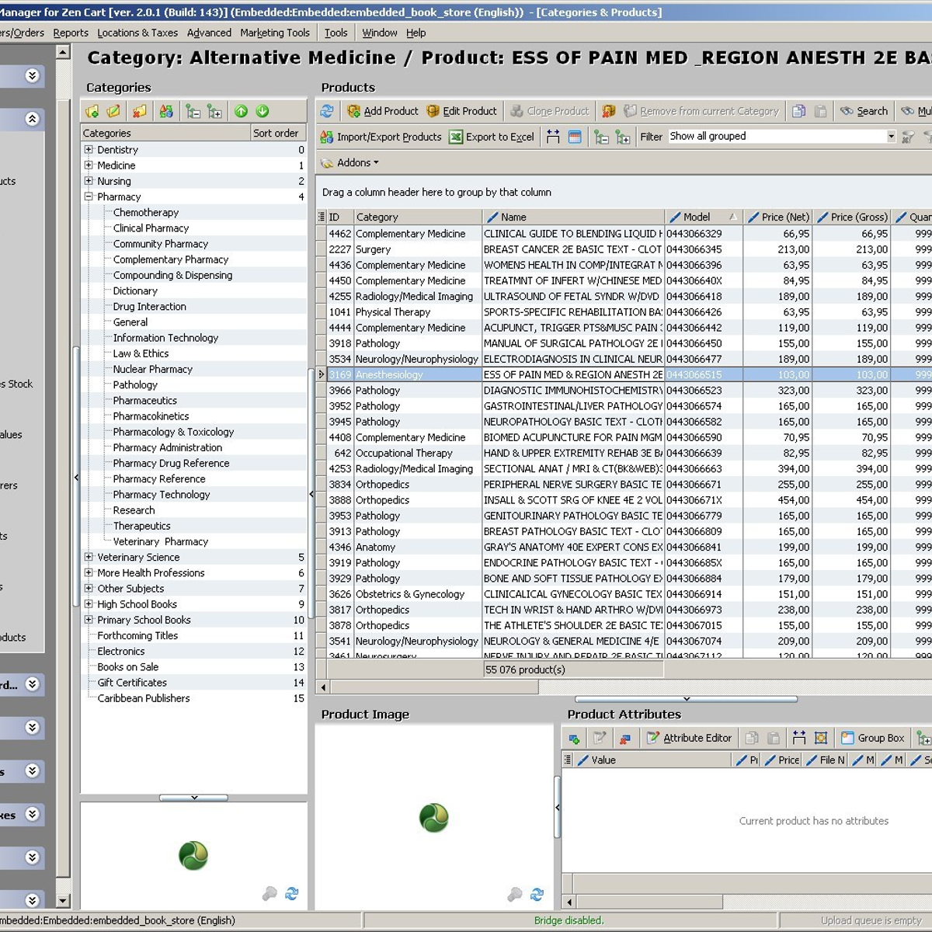932x932 pixels.
Task: Select the Nuclear Pharmacy subcategory
Action: click(153, 369)
